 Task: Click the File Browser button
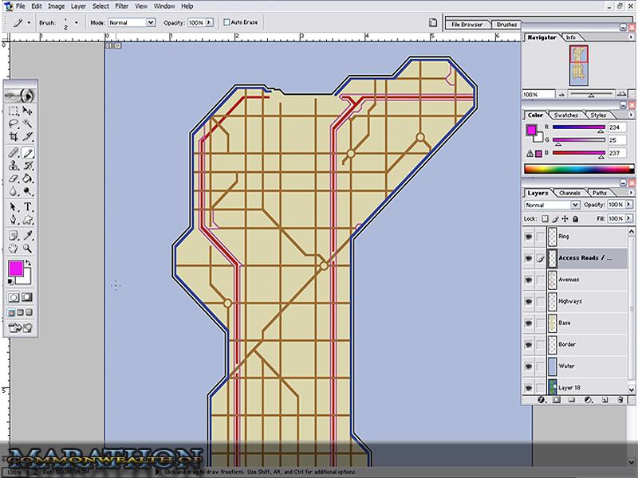(x=467, y=25)
